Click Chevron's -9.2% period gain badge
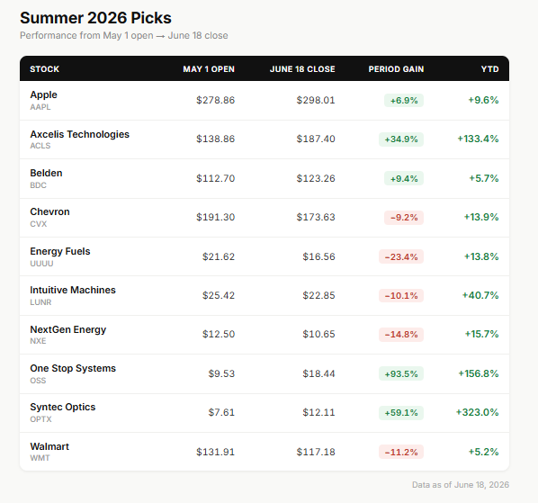 coord(404,218)
